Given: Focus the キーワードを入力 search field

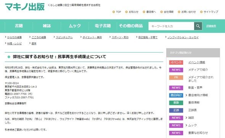Looking at the screenshot, I should (171, 26).
